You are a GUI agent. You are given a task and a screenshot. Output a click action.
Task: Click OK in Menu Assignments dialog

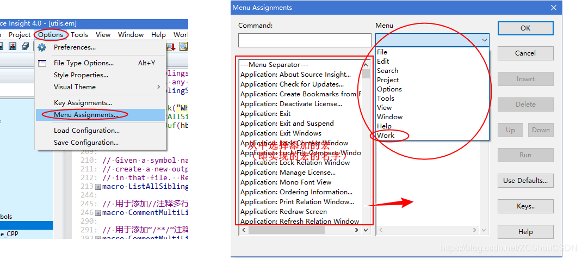pos(525,28)
